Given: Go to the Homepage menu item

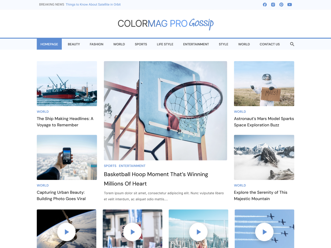Looking at the screenshot, I should [x=49, y=44].
